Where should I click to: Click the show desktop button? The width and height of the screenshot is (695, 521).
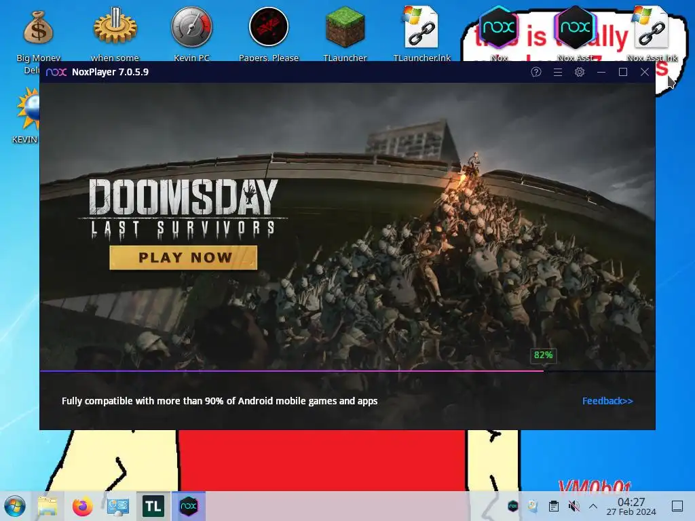(x=677, y=506)
